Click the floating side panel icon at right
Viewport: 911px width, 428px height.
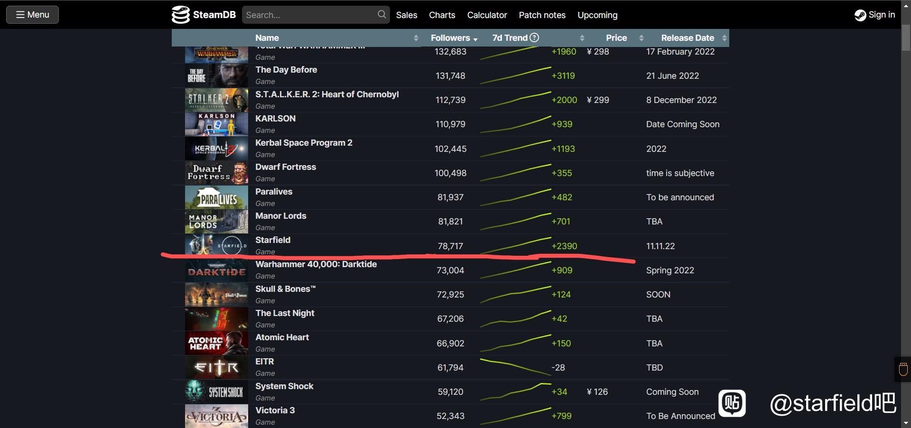point(903,369)
